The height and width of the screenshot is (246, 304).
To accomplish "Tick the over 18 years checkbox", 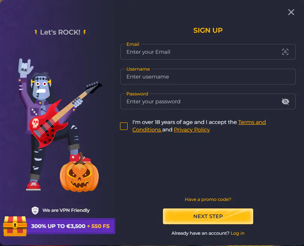I will 124,126.
